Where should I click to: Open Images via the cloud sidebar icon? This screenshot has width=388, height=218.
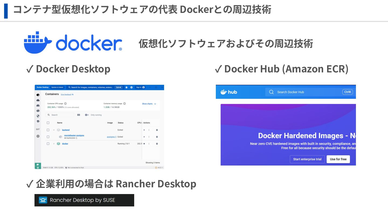click(x=38, y=100)
